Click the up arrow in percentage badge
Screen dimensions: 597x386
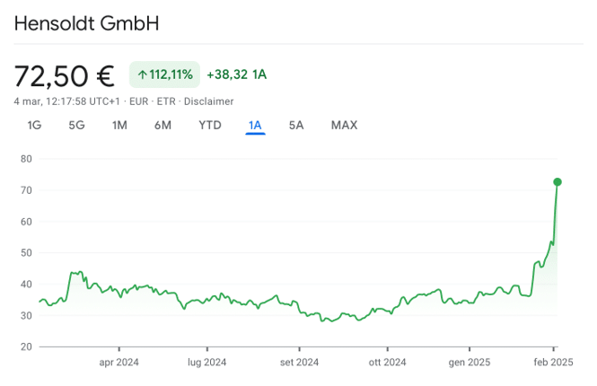pos(143,75)
